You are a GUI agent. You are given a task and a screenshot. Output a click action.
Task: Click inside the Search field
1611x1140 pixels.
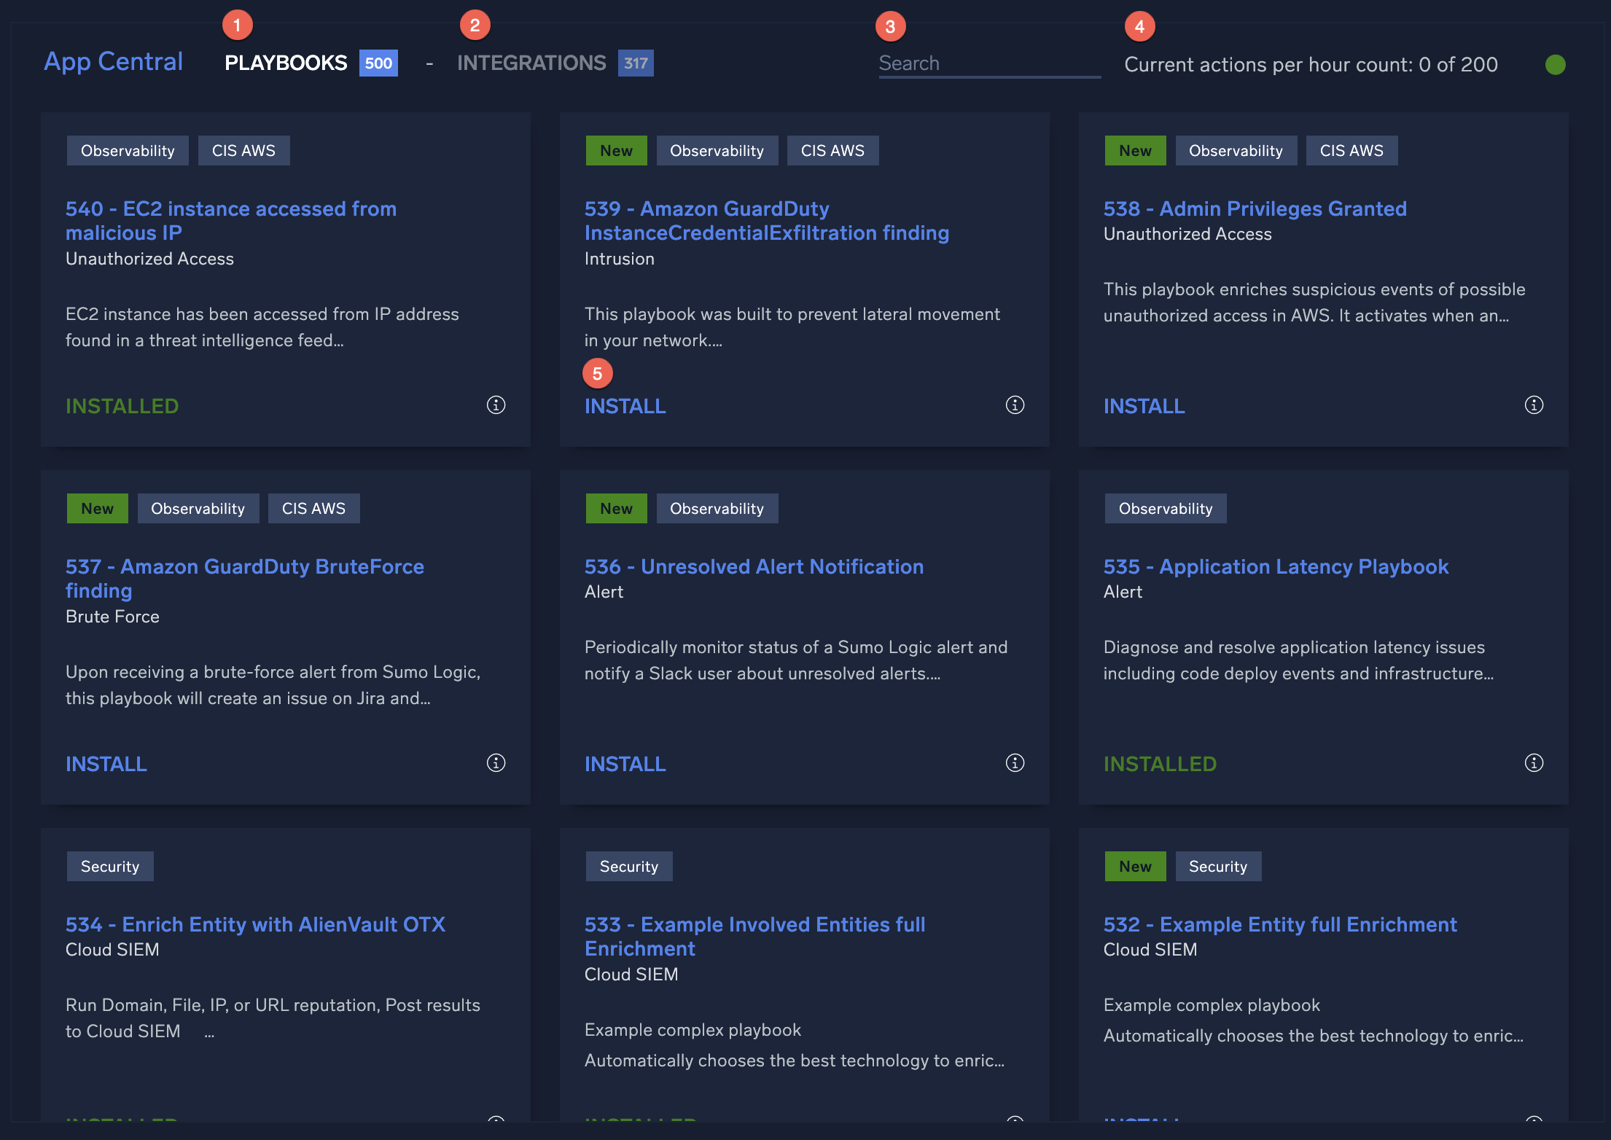[988, 63]
